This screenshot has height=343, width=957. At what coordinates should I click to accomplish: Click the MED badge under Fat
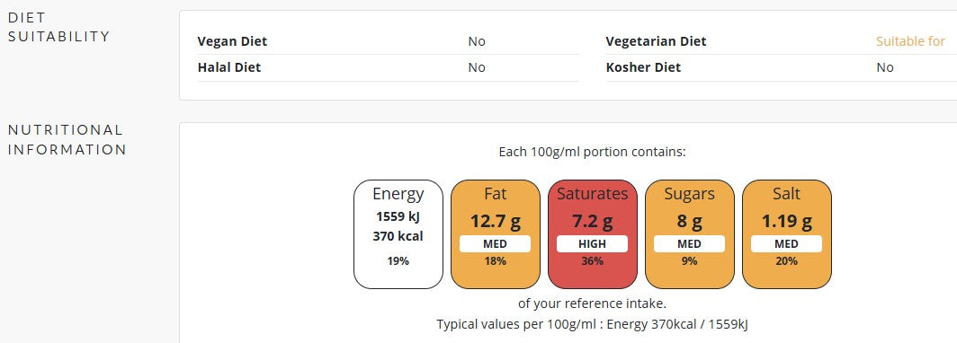495,243
